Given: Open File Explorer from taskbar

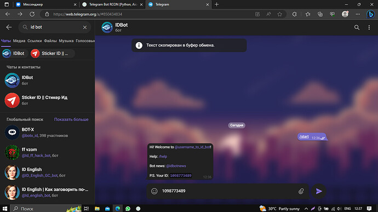Looking at the screenshot, I should point(97,209).
